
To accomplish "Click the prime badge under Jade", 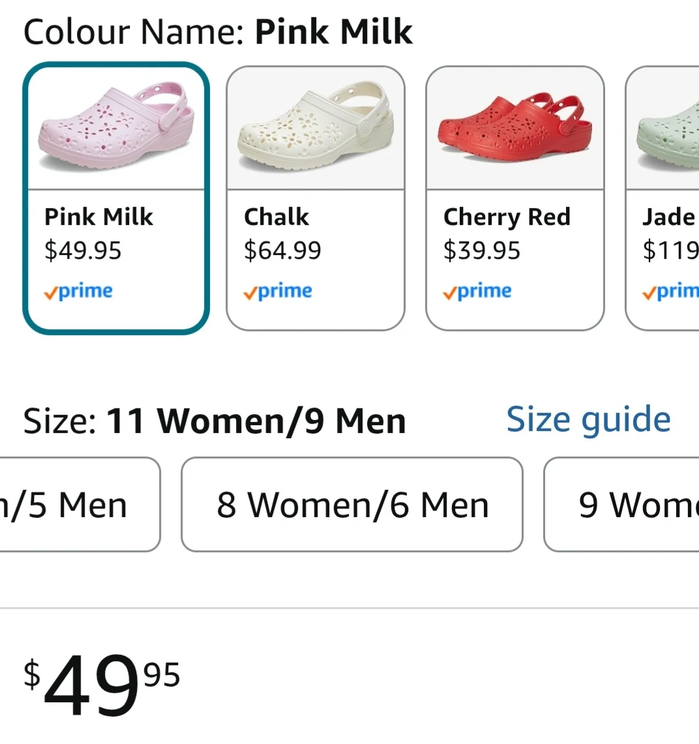I will pyautogui.click(x=670, y=291).
